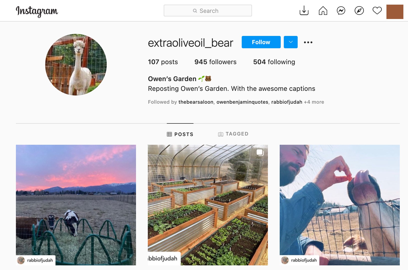Select the Posts tab
This screenshot has height=270, width=408.
click(180, 134)
